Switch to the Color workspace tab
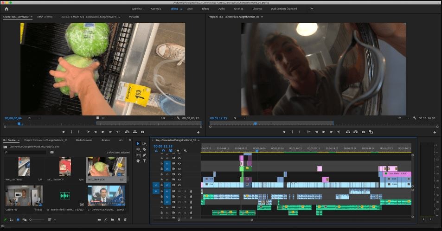442x231 pixels. coord(190,8)
